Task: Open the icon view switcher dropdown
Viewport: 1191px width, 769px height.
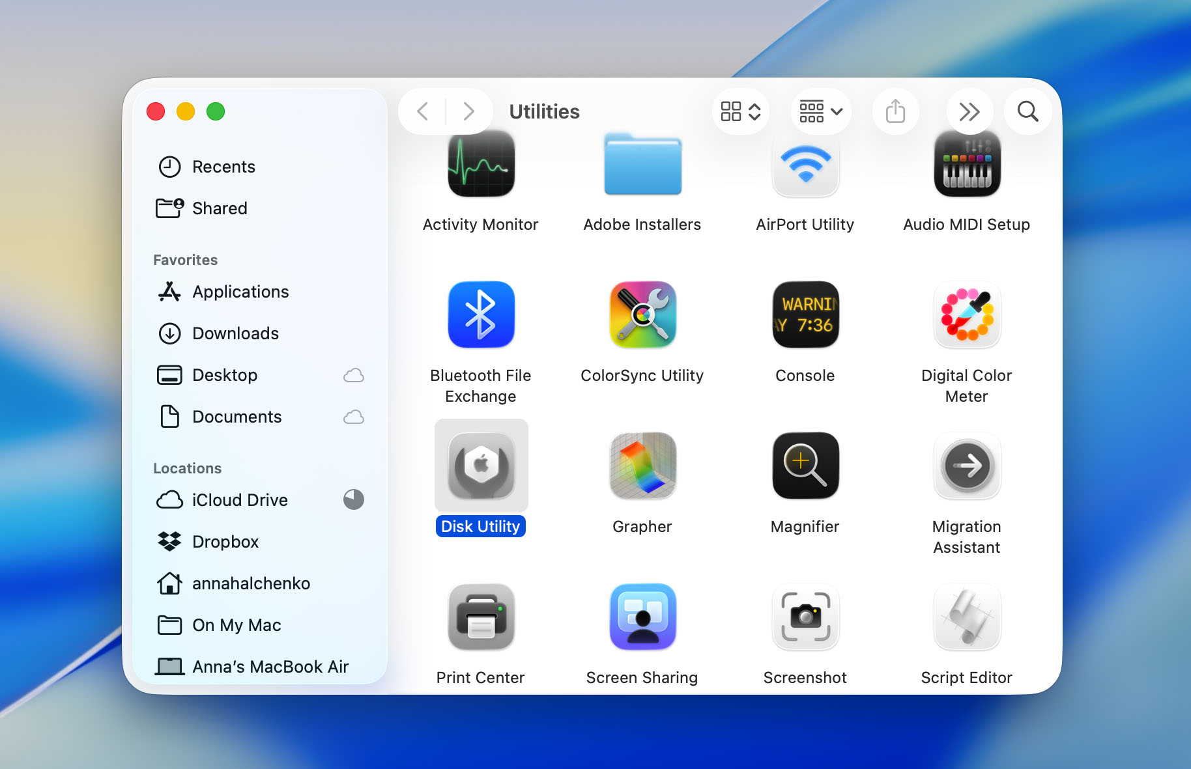Action: [x=741, y=111]
